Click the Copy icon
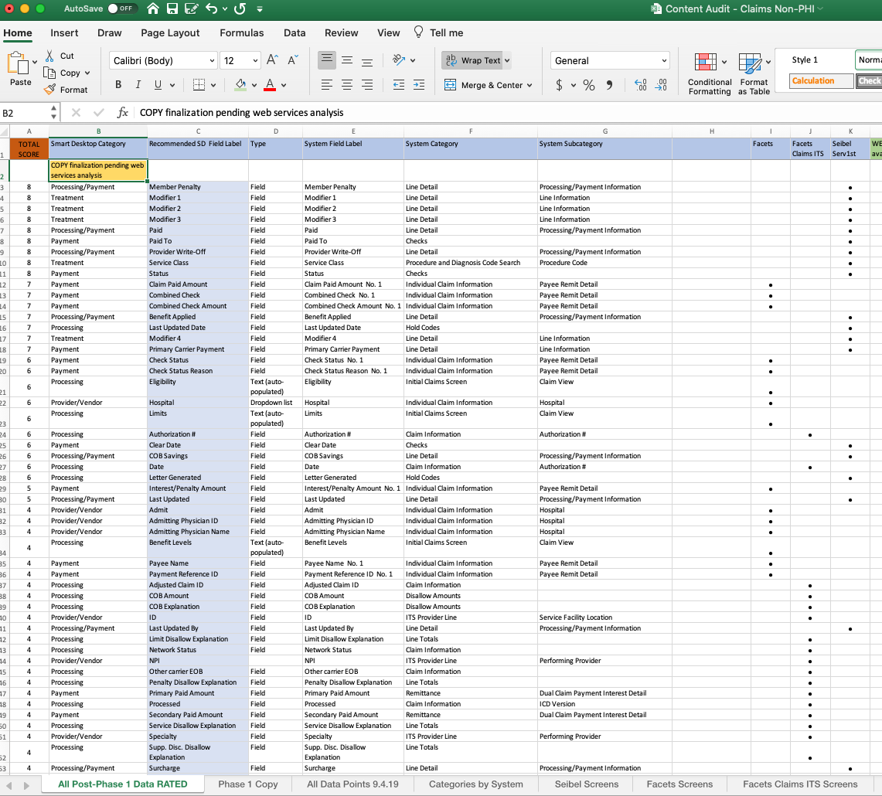The image size is (882, 796). (x=49, y=73)
